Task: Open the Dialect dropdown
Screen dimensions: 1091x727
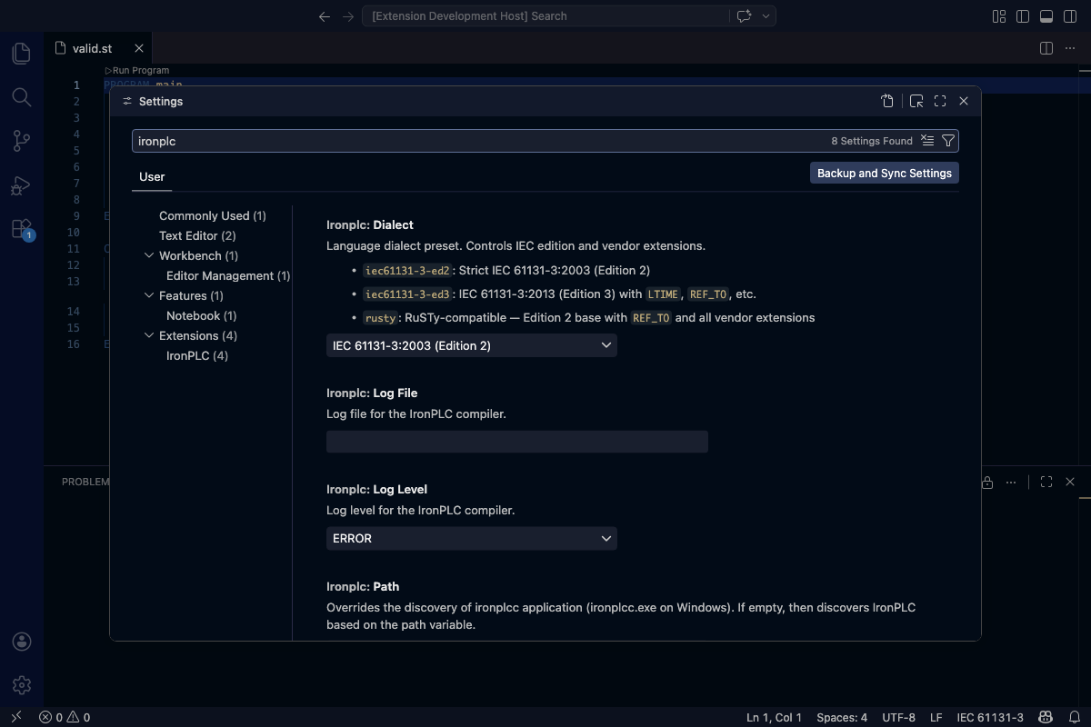Action: (471, 345)
